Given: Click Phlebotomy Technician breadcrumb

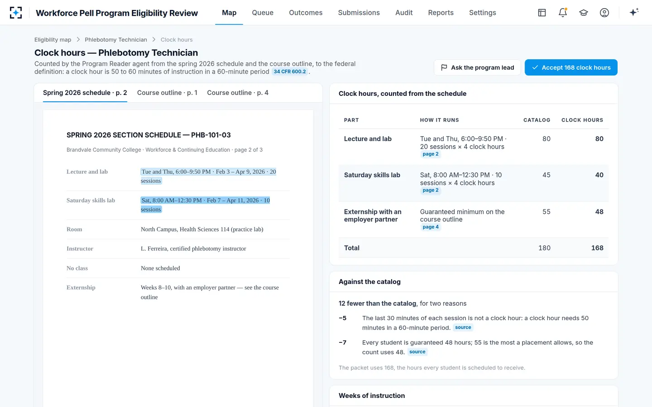Looking at the screenshot, I should pyautogui.click(x=116, y=40).
